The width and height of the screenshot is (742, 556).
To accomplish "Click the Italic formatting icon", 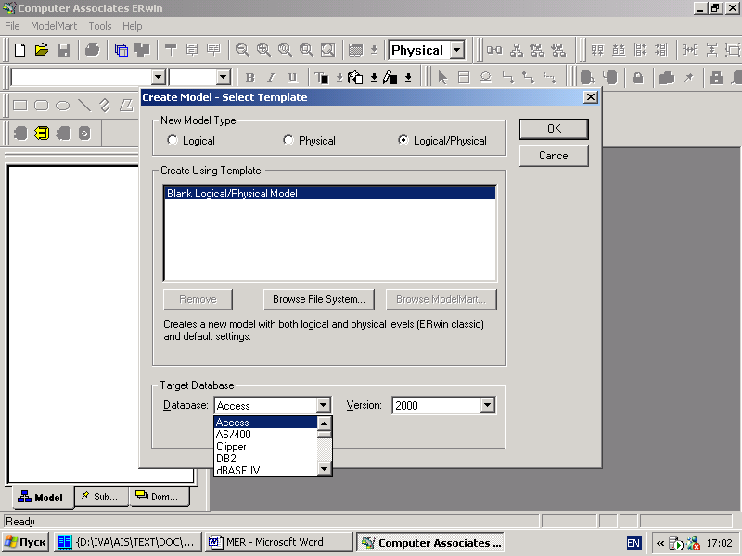I will (x=271, y=78).
